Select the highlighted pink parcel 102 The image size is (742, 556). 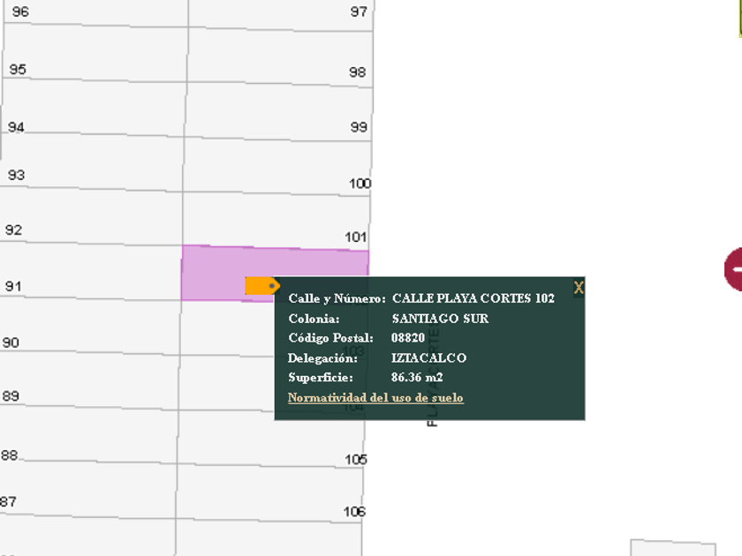227,272
